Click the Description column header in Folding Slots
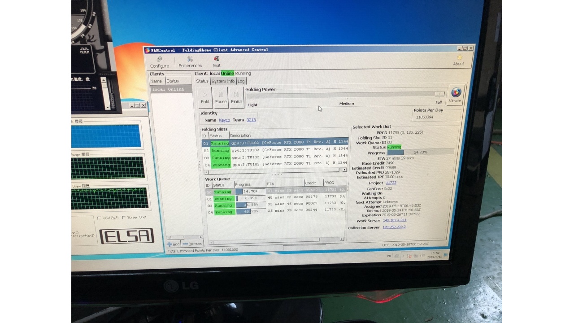 tap(288, 135)
